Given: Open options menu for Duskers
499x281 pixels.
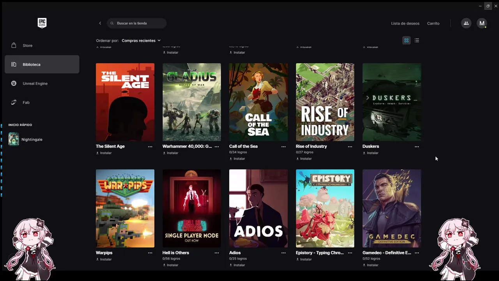Looking at the screenshot, I should (417, 147).
